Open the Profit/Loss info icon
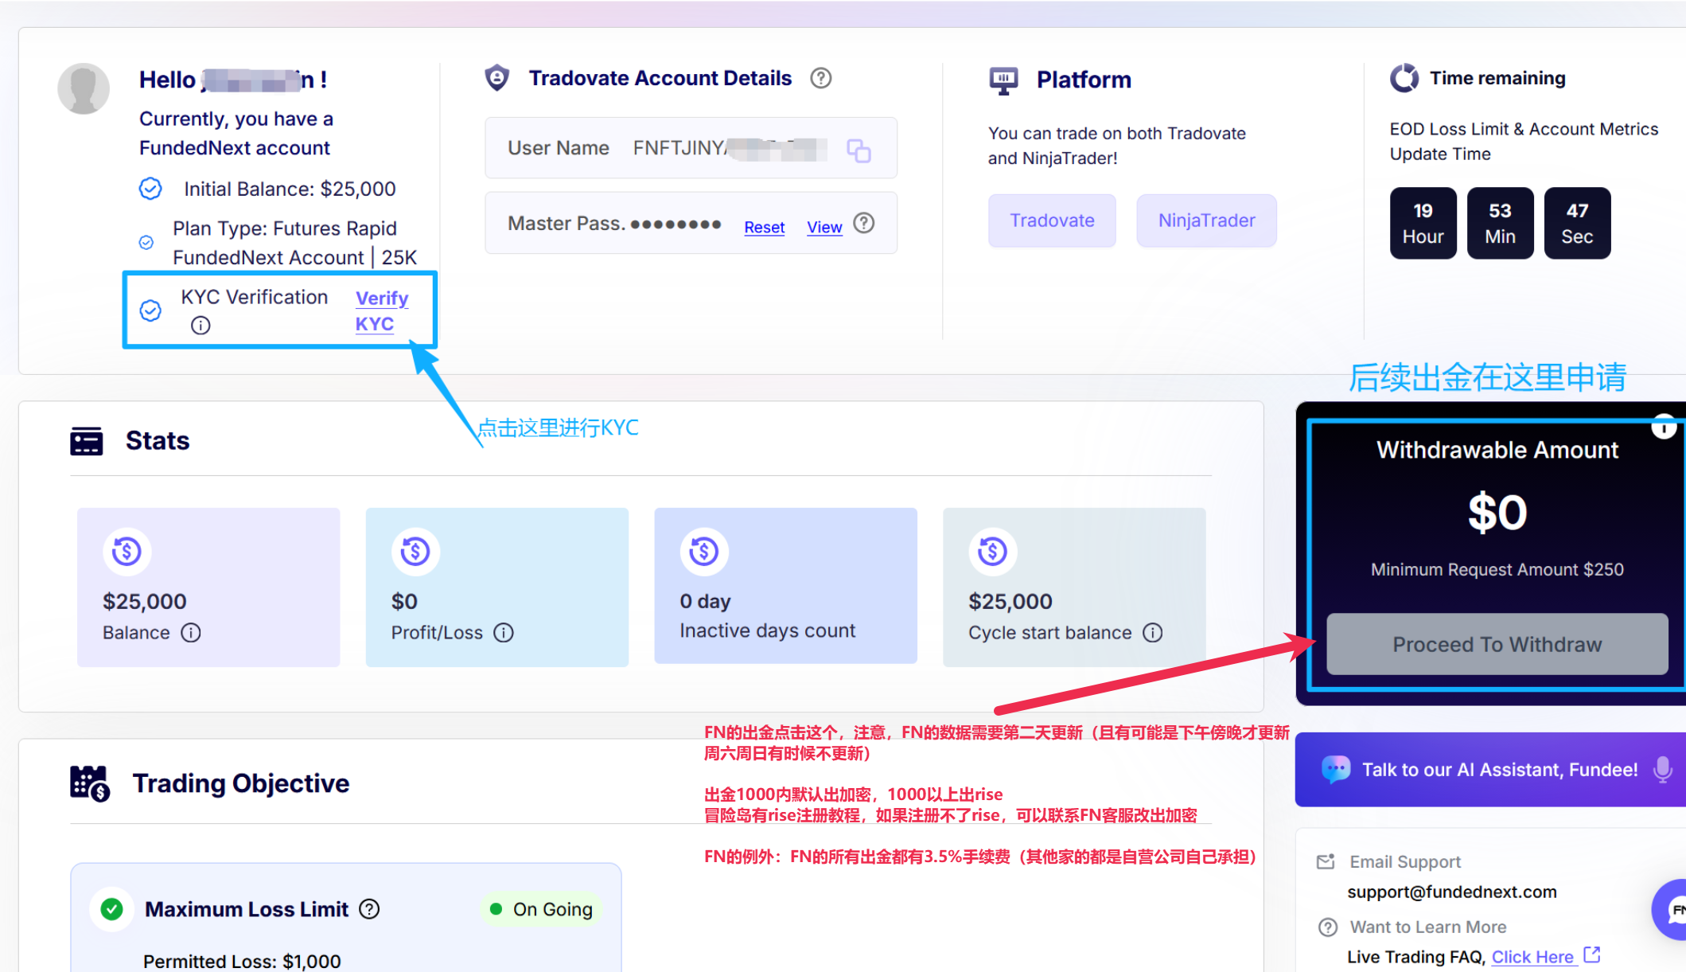Viewport: 1686px width, 972px height. 504,633
